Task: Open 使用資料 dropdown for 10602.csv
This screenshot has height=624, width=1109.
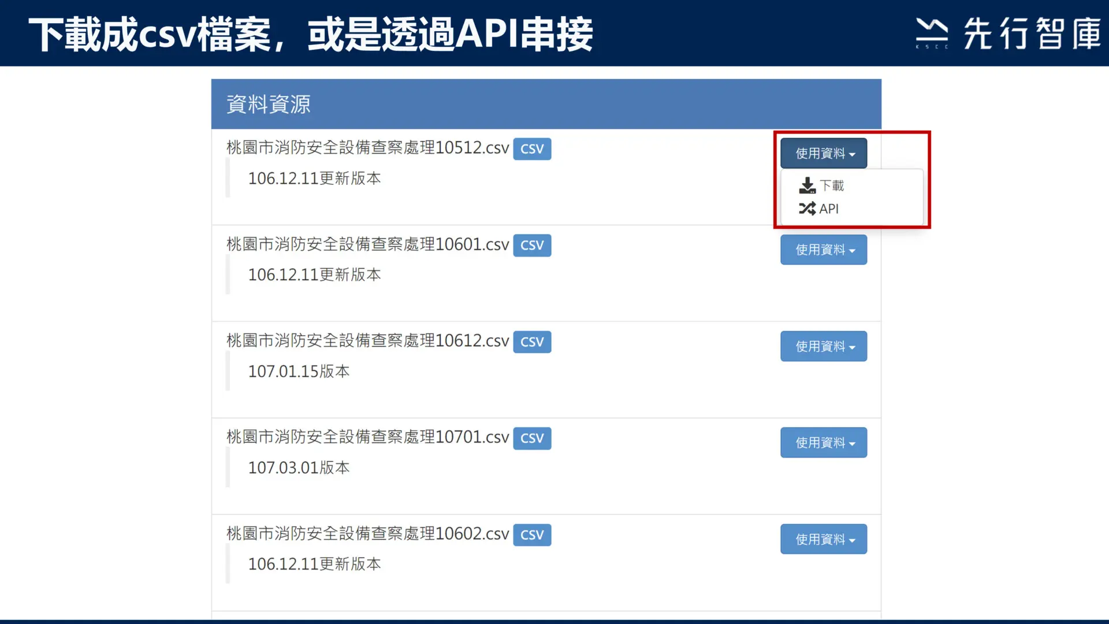Action: [x=824, y=539]
